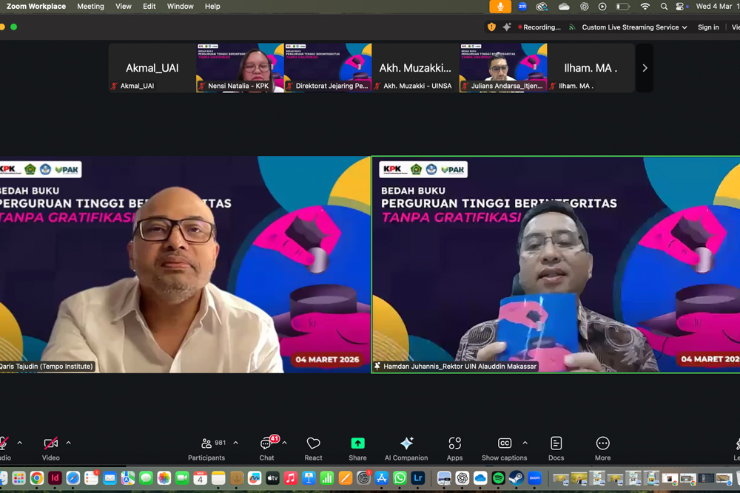Click the Sign in button

[708, 27]
